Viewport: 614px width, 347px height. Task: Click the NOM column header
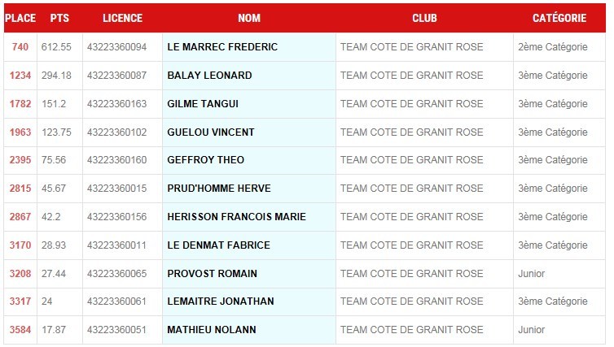(249, 18)
